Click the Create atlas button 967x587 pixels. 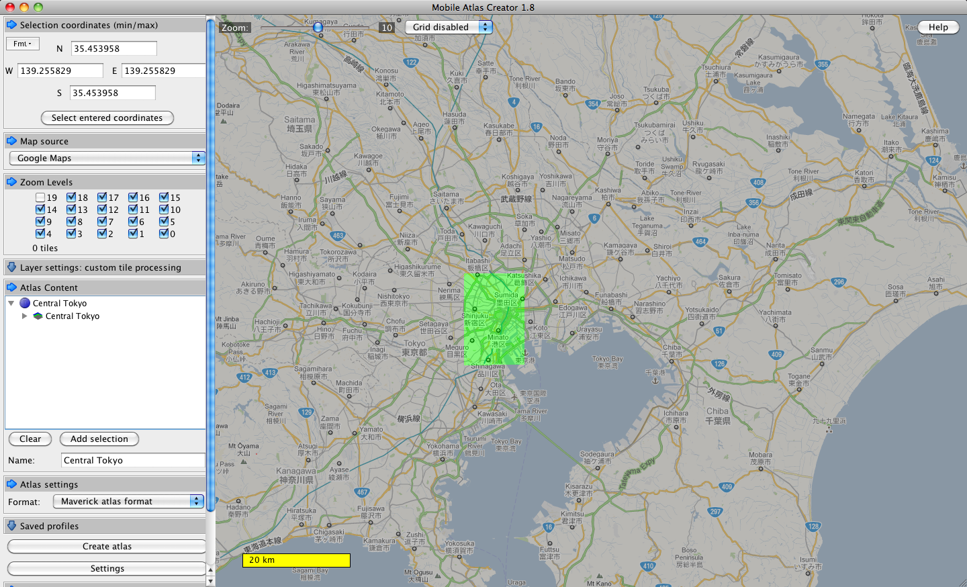pyautogui.click(x=107, y=546)
